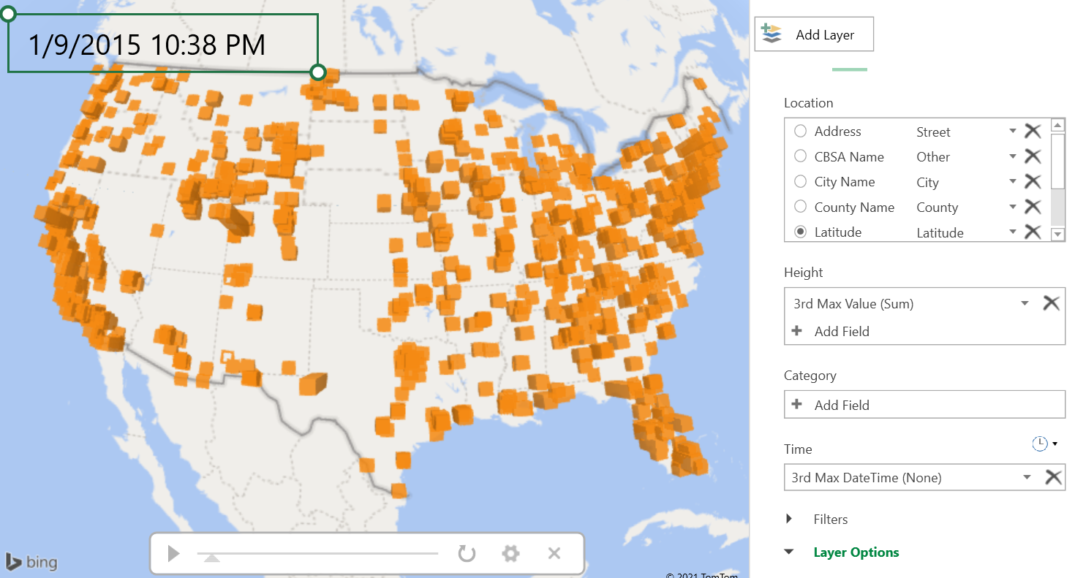Select the City Name location radio button
The width and height of the screenshot is (1075, 578).
pos(801,182)
